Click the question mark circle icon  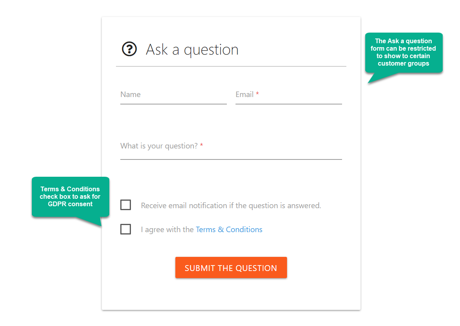(129, 49)
